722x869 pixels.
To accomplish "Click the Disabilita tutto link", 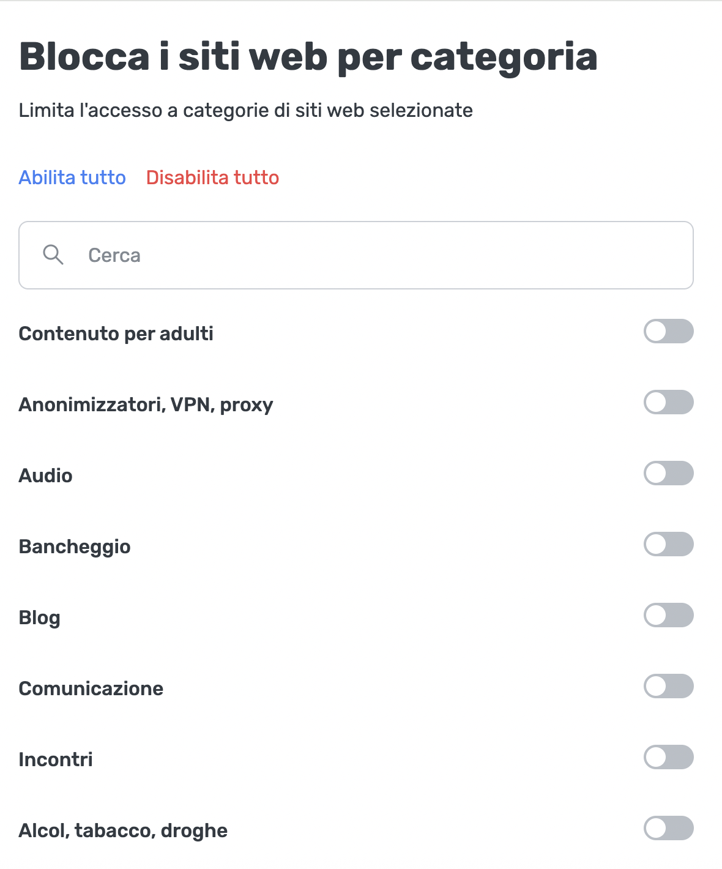I will click(212, 177).
